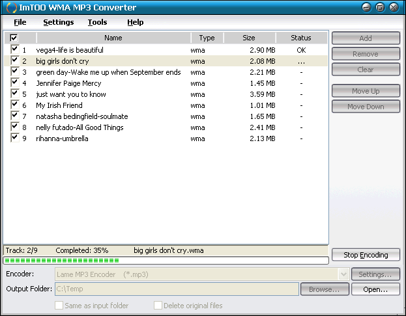Uncheck track 5 just want you to know
The width and height of the screenshot is (406, 316).
[x=15, y=94]
